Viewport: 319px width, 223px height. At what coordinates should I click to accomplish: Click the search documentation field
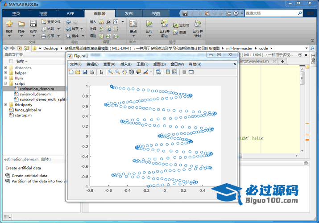coord(271,13)
